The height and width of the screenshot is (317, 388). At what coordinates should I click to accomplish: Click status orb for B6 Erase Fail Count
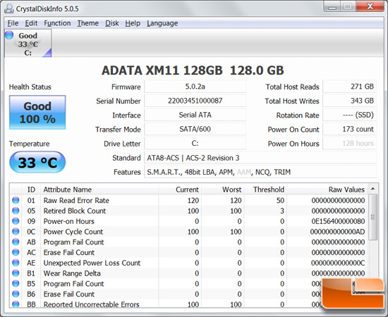(16, 294)
